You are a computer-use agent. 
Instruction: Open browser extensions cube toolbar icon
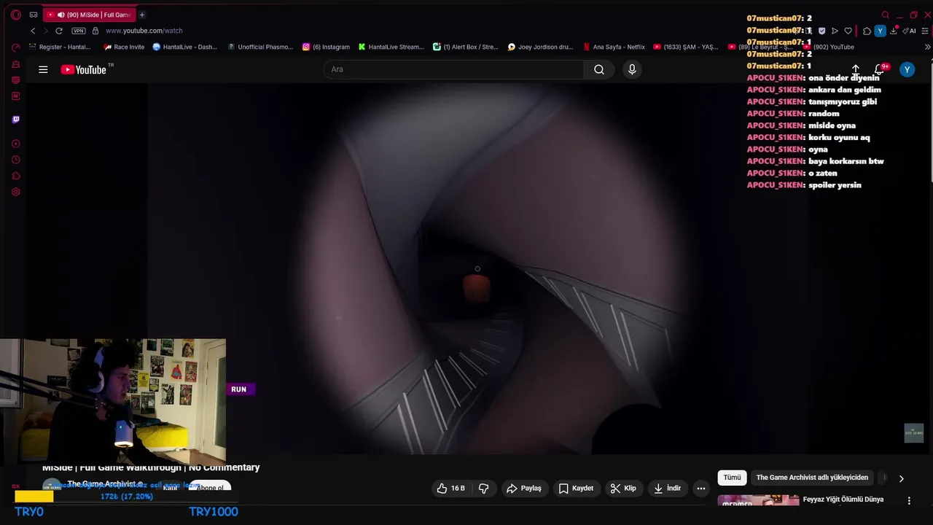tap(867, 31)
